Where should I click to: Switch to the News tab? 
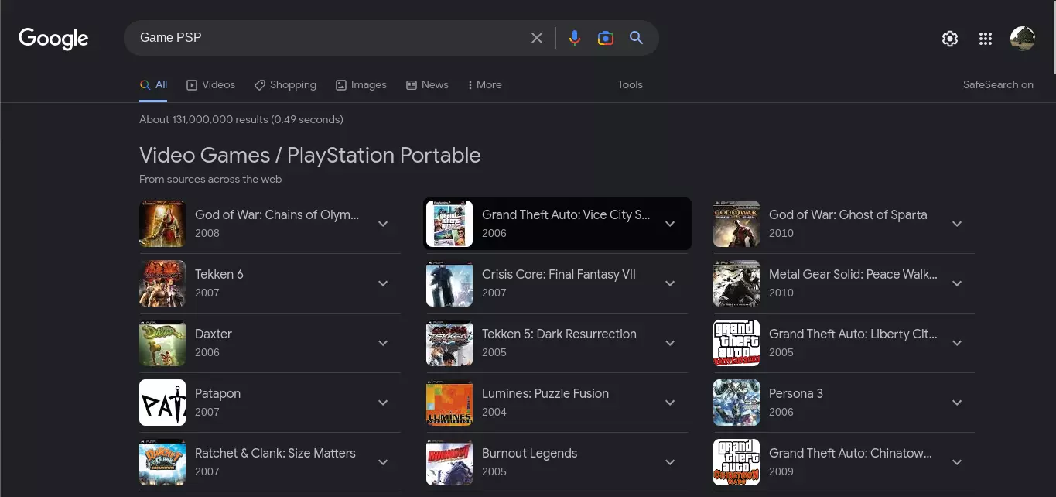427,85
